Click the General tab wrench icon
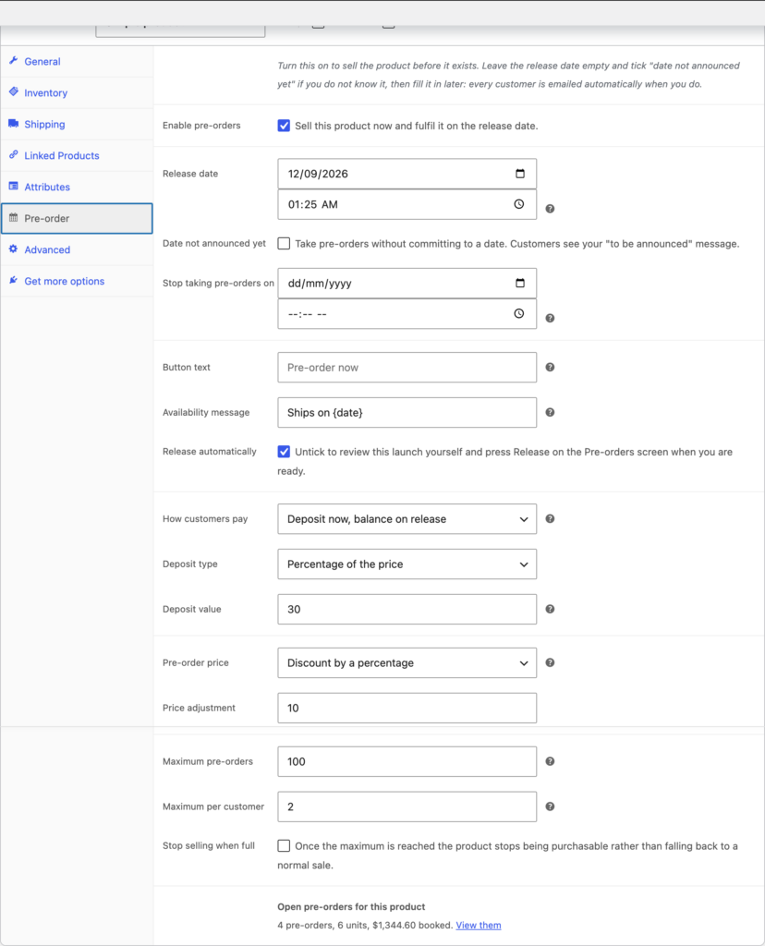This screenshot has width=765, height=946. pyautogui.click(x=13, y=61)
